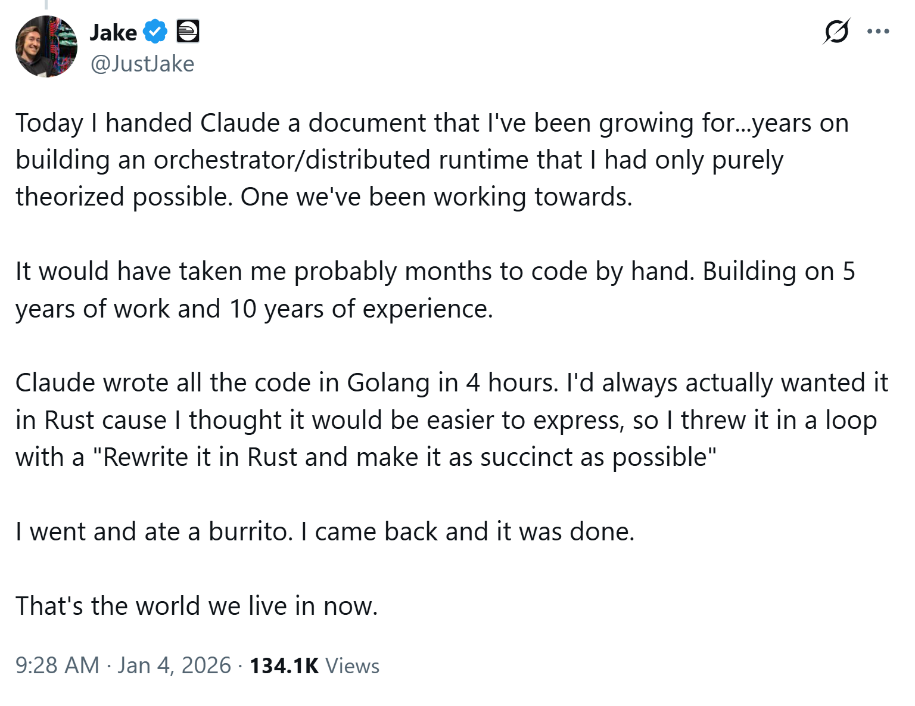
Task: Click the burrito sentence in the post
Action: click(x=325, y=531)
